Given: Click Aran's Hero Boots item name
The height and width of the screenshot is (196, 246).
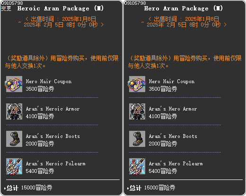Looking at the screenshot, I should (x=173, y=136).
